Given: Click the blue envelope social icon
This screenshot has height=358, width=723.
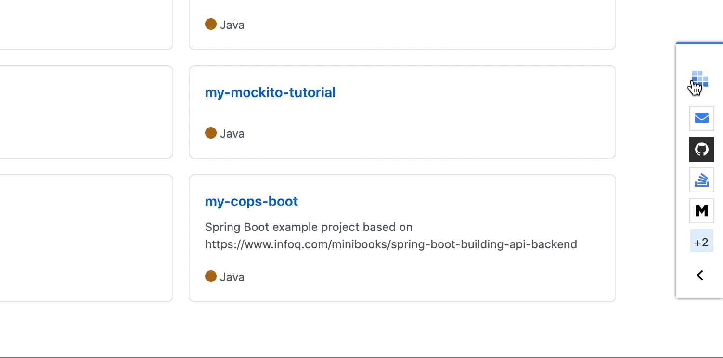Looking at the screenshot, I should pyautogui.click(x=701, y=118).
